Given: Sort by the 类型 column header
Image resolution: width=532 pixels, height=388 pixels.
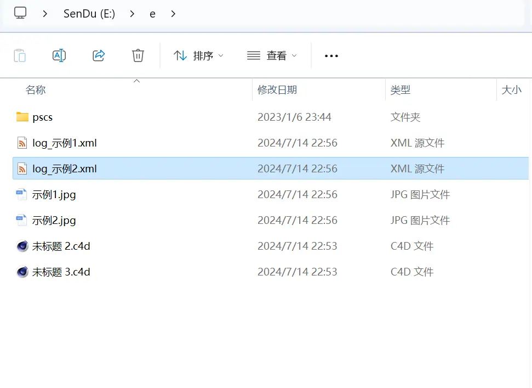Looking at the screenshot, I should [401, 89].
